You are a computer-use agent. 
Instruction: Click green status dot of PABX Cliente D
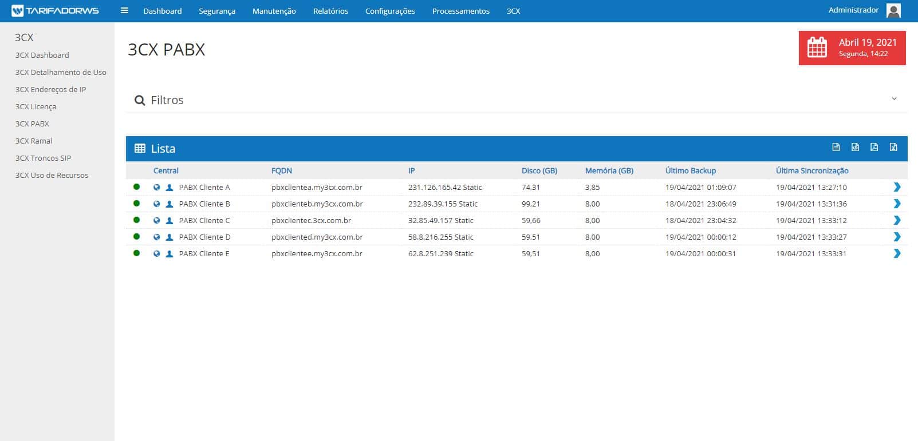136,236
